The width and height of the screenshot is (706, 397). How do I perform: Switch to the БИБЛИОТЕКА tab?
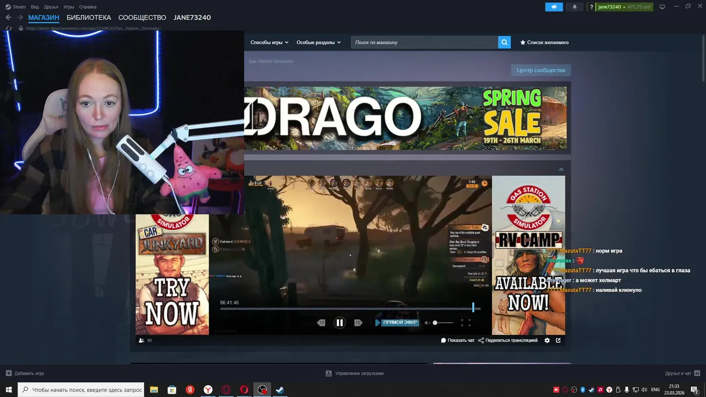pyautogui.click(x=89, y=18)
